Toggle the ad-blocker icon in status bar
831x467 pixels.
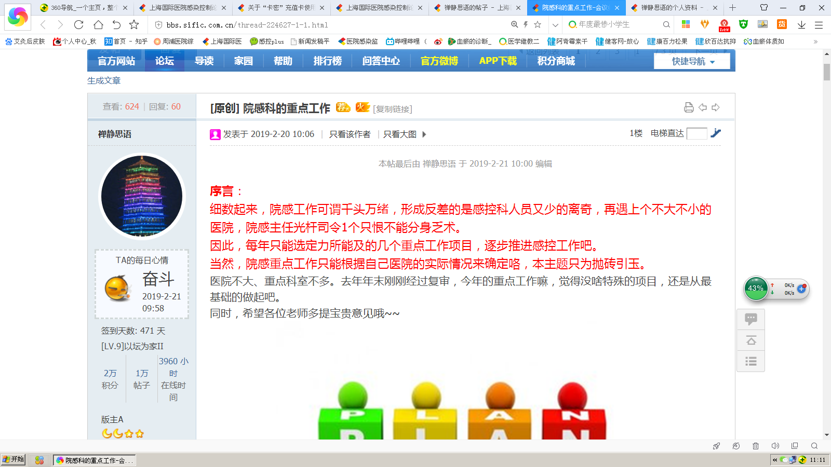point(736,446)
